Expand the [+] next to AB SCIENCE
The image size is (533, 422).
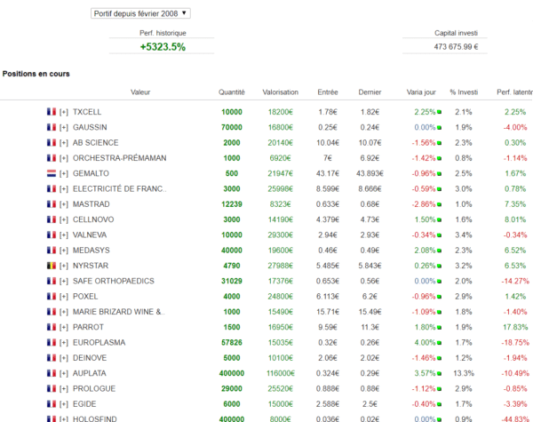[x=64, y=143]
